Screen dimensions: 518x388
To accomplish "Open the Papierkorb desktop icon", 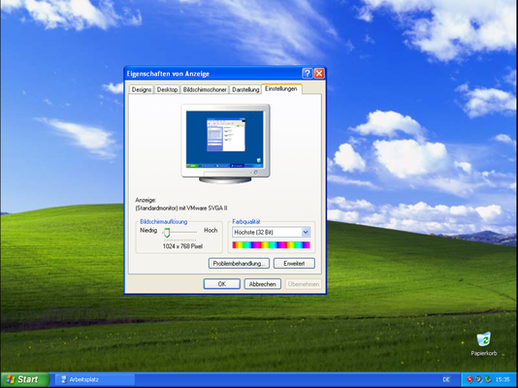I will [484, 344].
